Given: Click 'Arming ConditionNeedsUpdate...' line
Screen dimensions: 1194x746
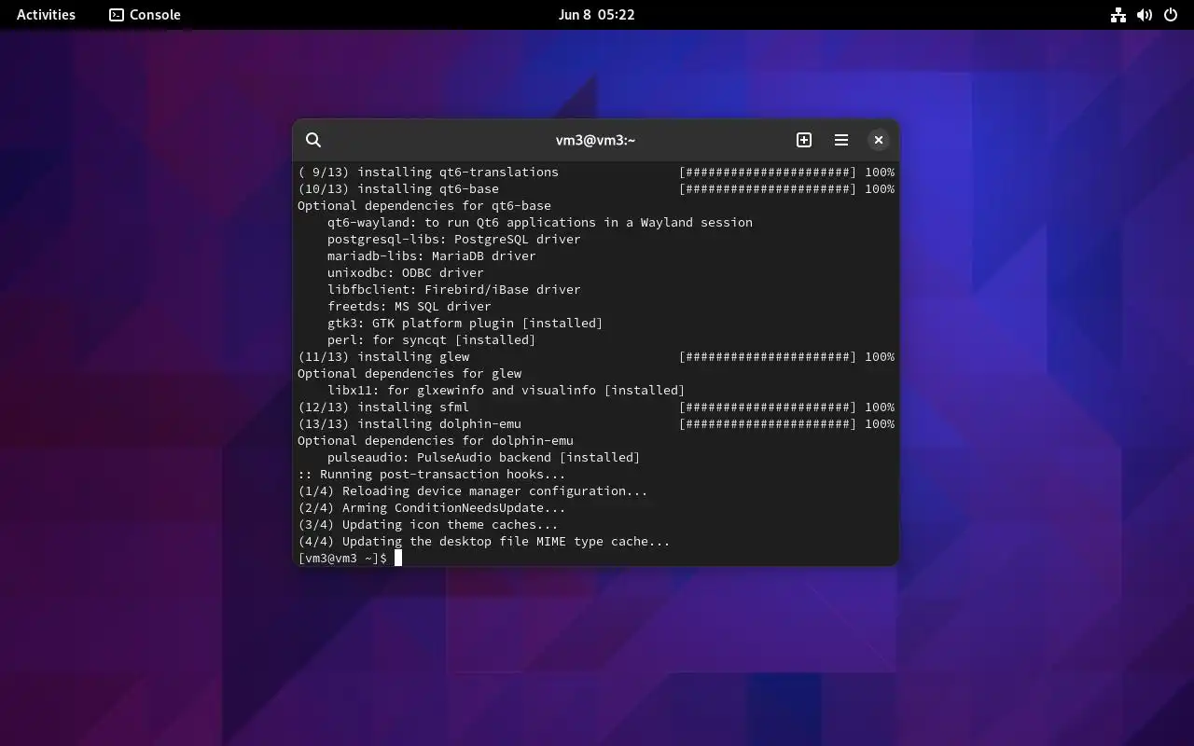Looking at the screenshot, I should click(432, 507).
